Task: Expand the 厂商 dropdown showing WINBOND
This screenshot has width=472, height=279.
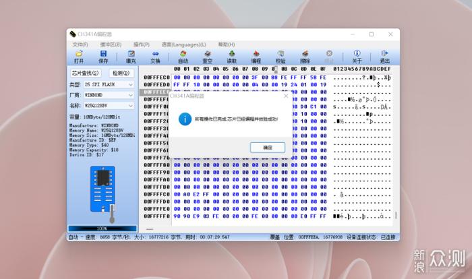Action: click(x=109, y=95)
